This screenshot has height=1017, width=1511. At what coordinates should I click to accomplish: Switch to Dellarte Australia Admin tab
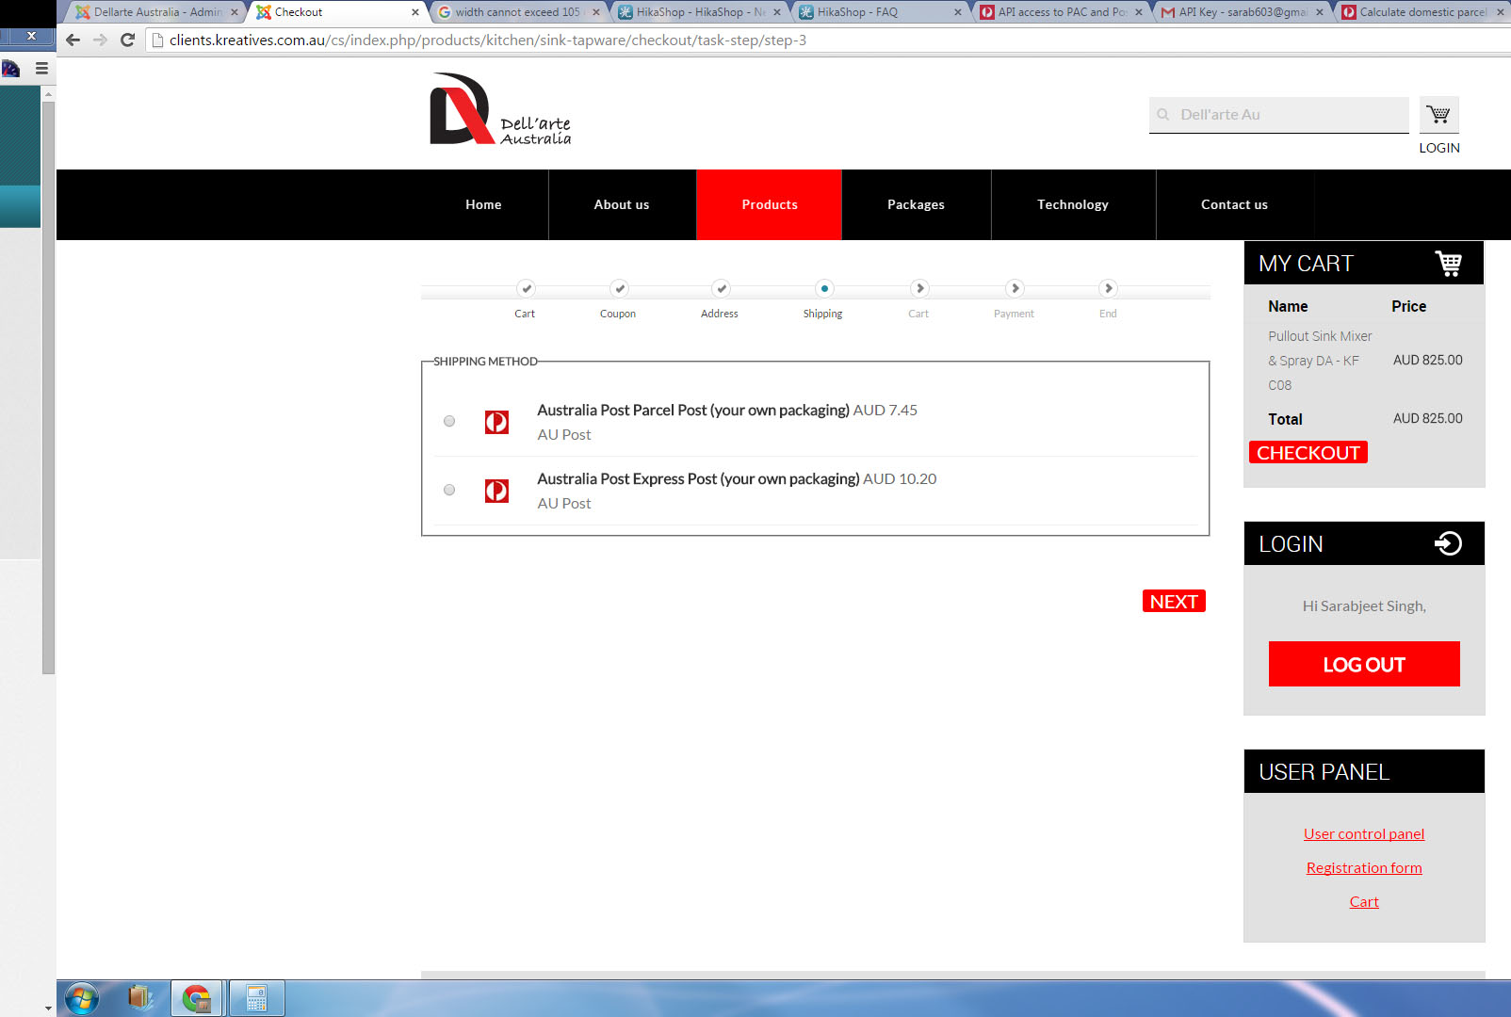pos(155,12)
